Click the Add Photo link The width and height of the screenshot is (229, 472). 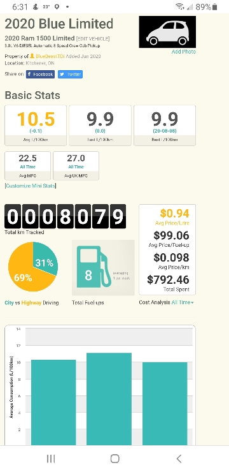(183, 52)
